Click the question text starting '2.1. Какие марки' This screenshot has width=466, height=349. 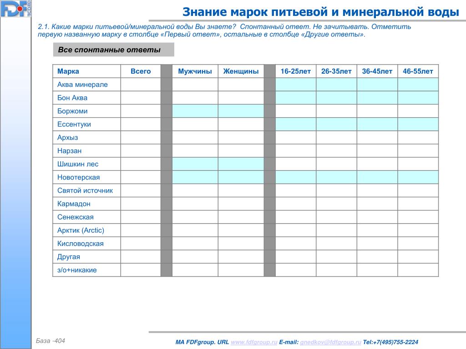[224, 30]
